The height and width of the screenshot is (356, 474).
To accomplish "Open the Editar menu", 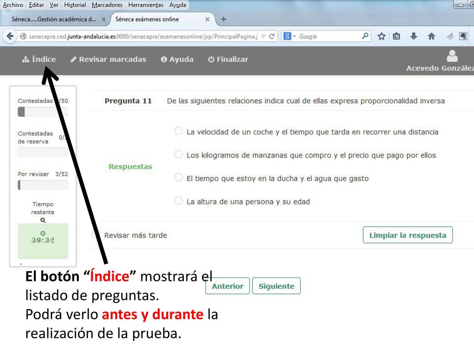I will coord(36,5).
